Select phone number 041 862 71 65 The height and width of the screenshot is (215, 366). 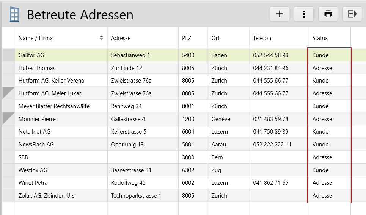point(270,183)
